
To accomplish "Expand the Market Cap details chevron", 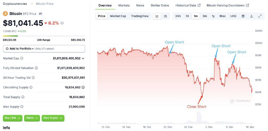I will (83, 58).
